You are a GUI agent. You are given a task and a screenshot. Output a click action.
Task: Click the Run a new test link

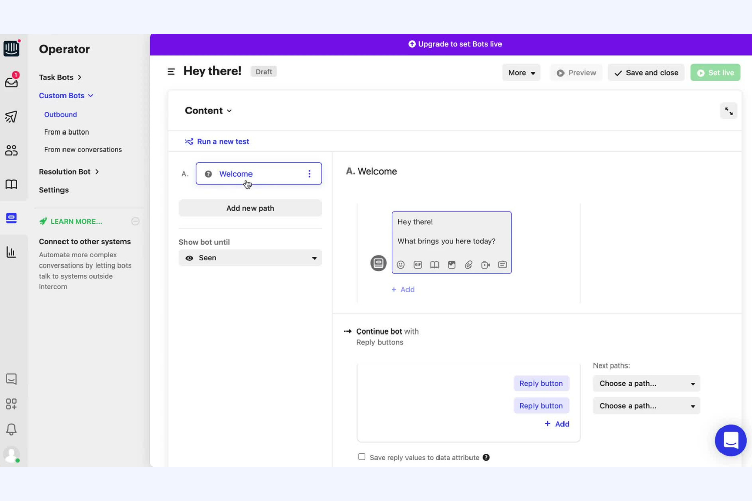[223, 141]
